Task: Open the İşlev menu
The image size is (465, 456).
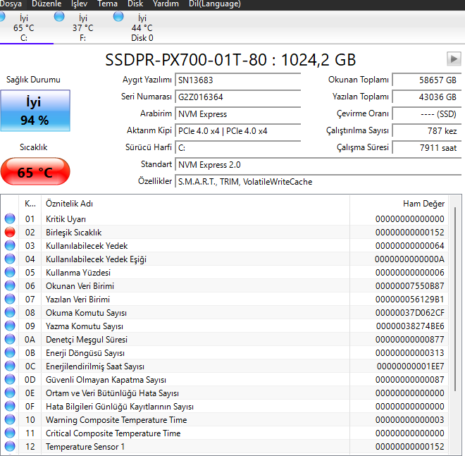Action: 80,4
